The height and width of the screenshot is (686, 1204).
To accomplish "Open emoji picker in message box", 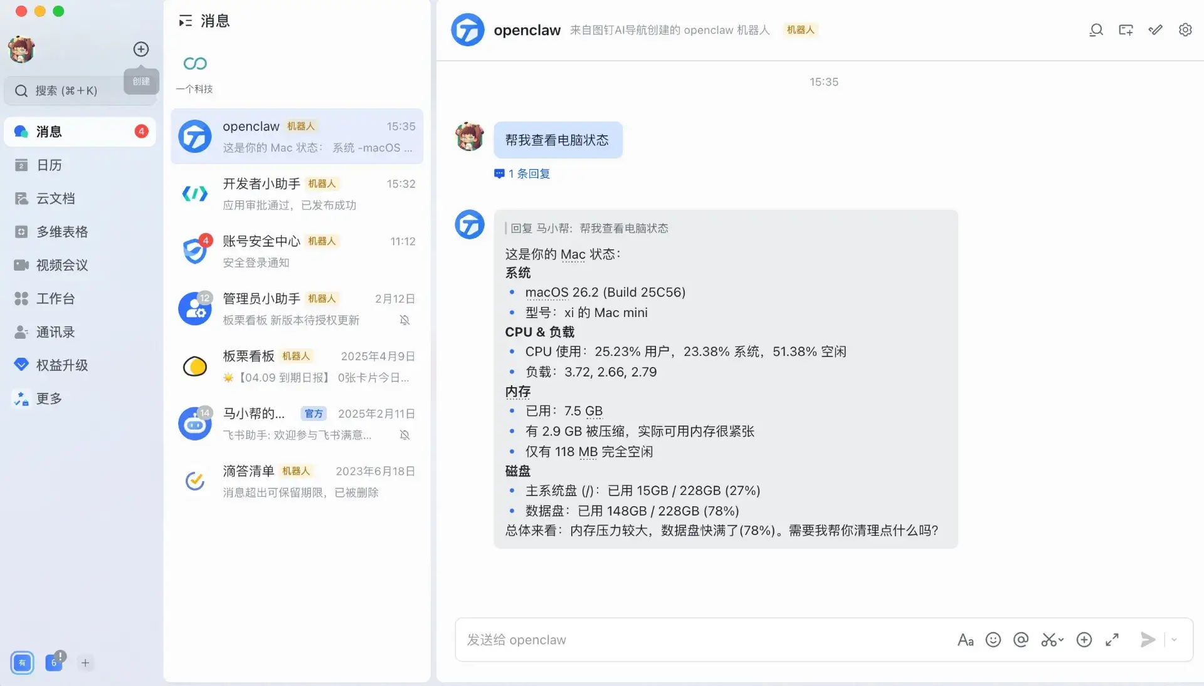I will click(x=993, y=640).
